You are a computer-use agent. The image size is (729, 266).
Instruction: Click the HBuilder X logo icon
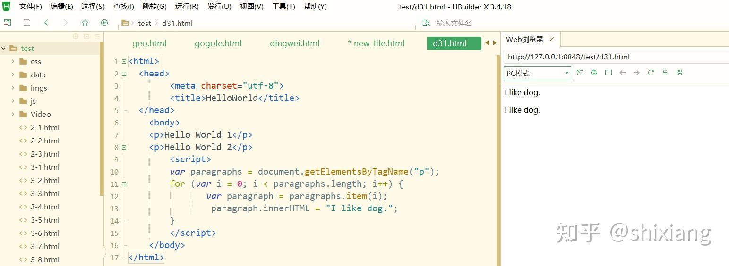(x=6, y=7)
